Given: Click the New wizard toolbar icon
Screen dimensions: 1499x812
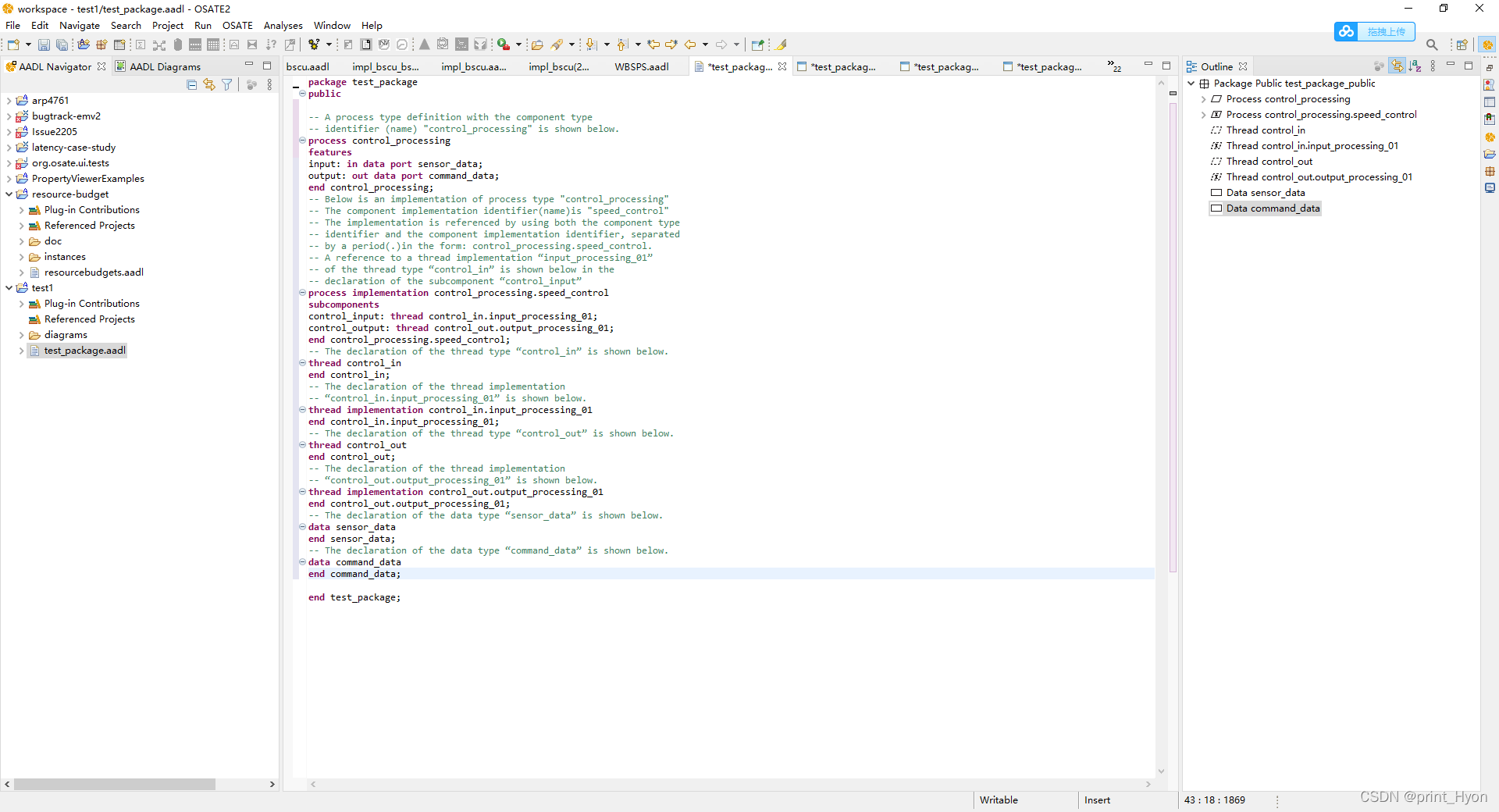Looking at the screenshot, I should pos(13,45).
